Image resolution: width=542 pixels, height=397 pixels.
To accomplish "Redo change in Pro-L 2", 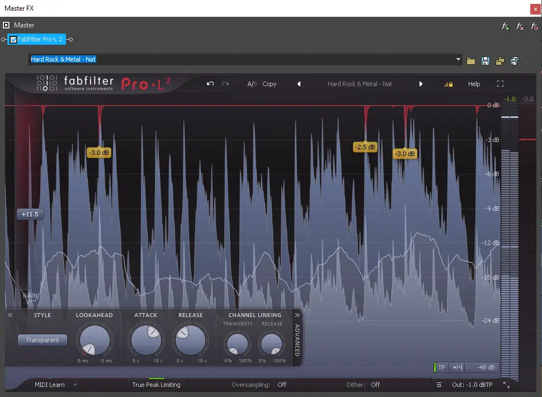I will [225, 84].
